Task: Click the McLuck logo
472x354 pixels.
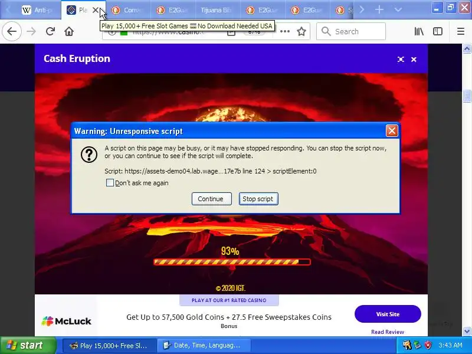Action: pyautogui.click(x=67, y=321)
